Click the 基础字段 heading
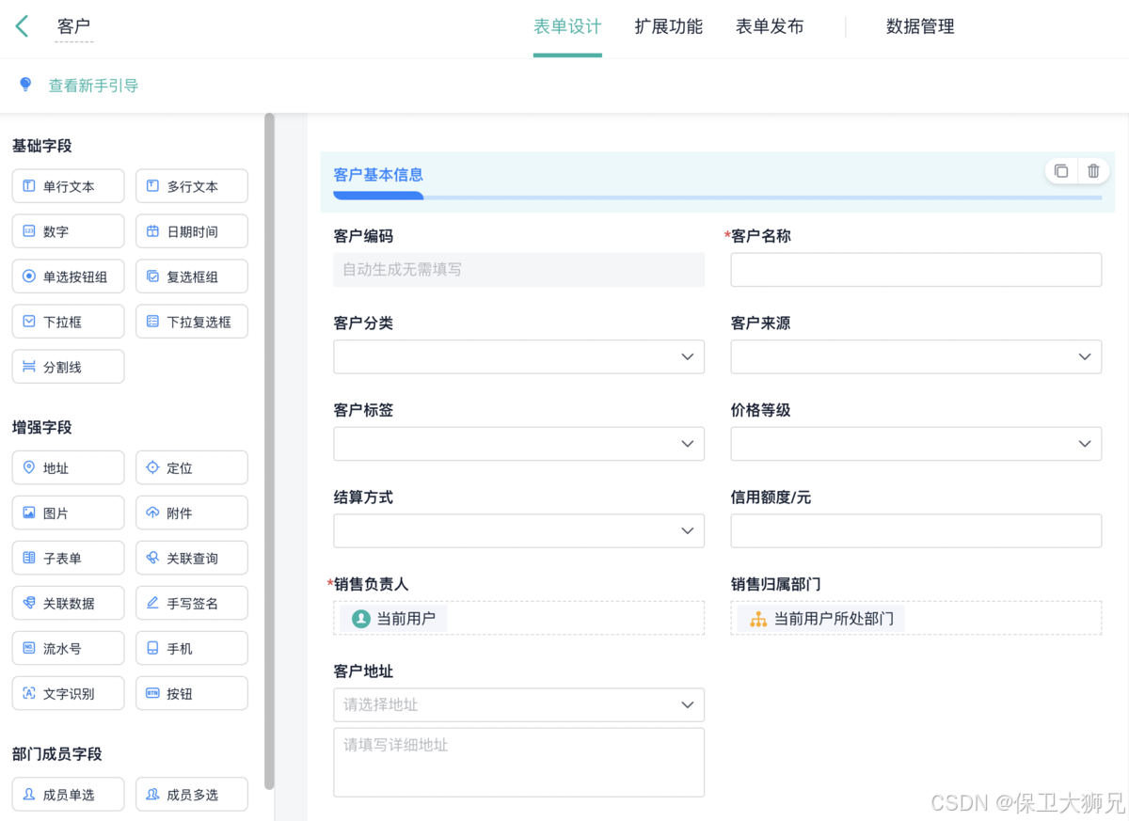 pyautogui.click(x=42, y=146)
